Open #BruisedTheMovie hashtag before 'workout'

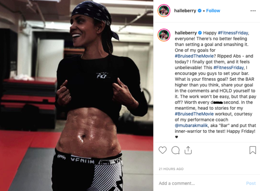click(x=194, y=114)
